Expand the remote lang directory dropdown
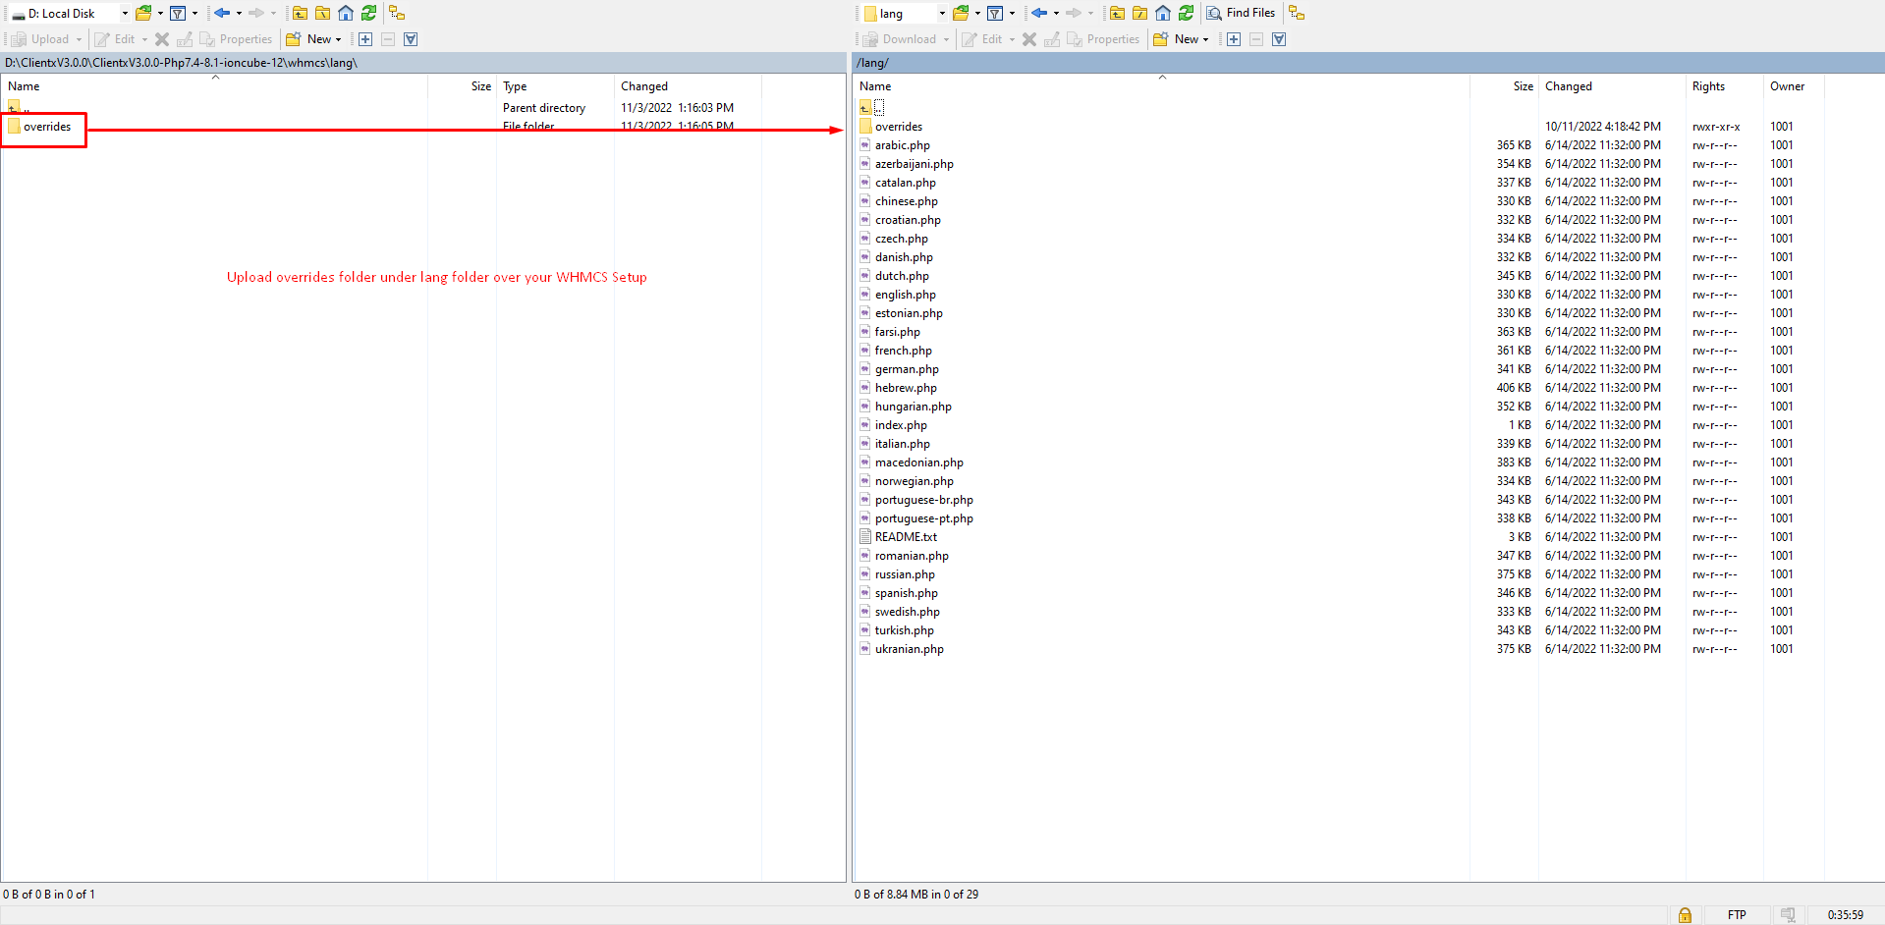Image resolution: width=1885 pixels, height=925 pixels. coord(942,13)
